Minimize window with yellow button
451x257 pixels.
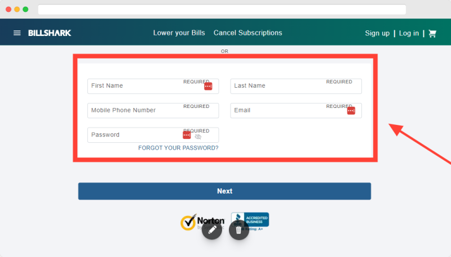[17, 10]
